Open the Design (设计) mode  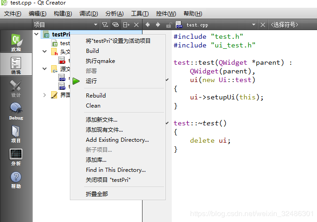16,88
